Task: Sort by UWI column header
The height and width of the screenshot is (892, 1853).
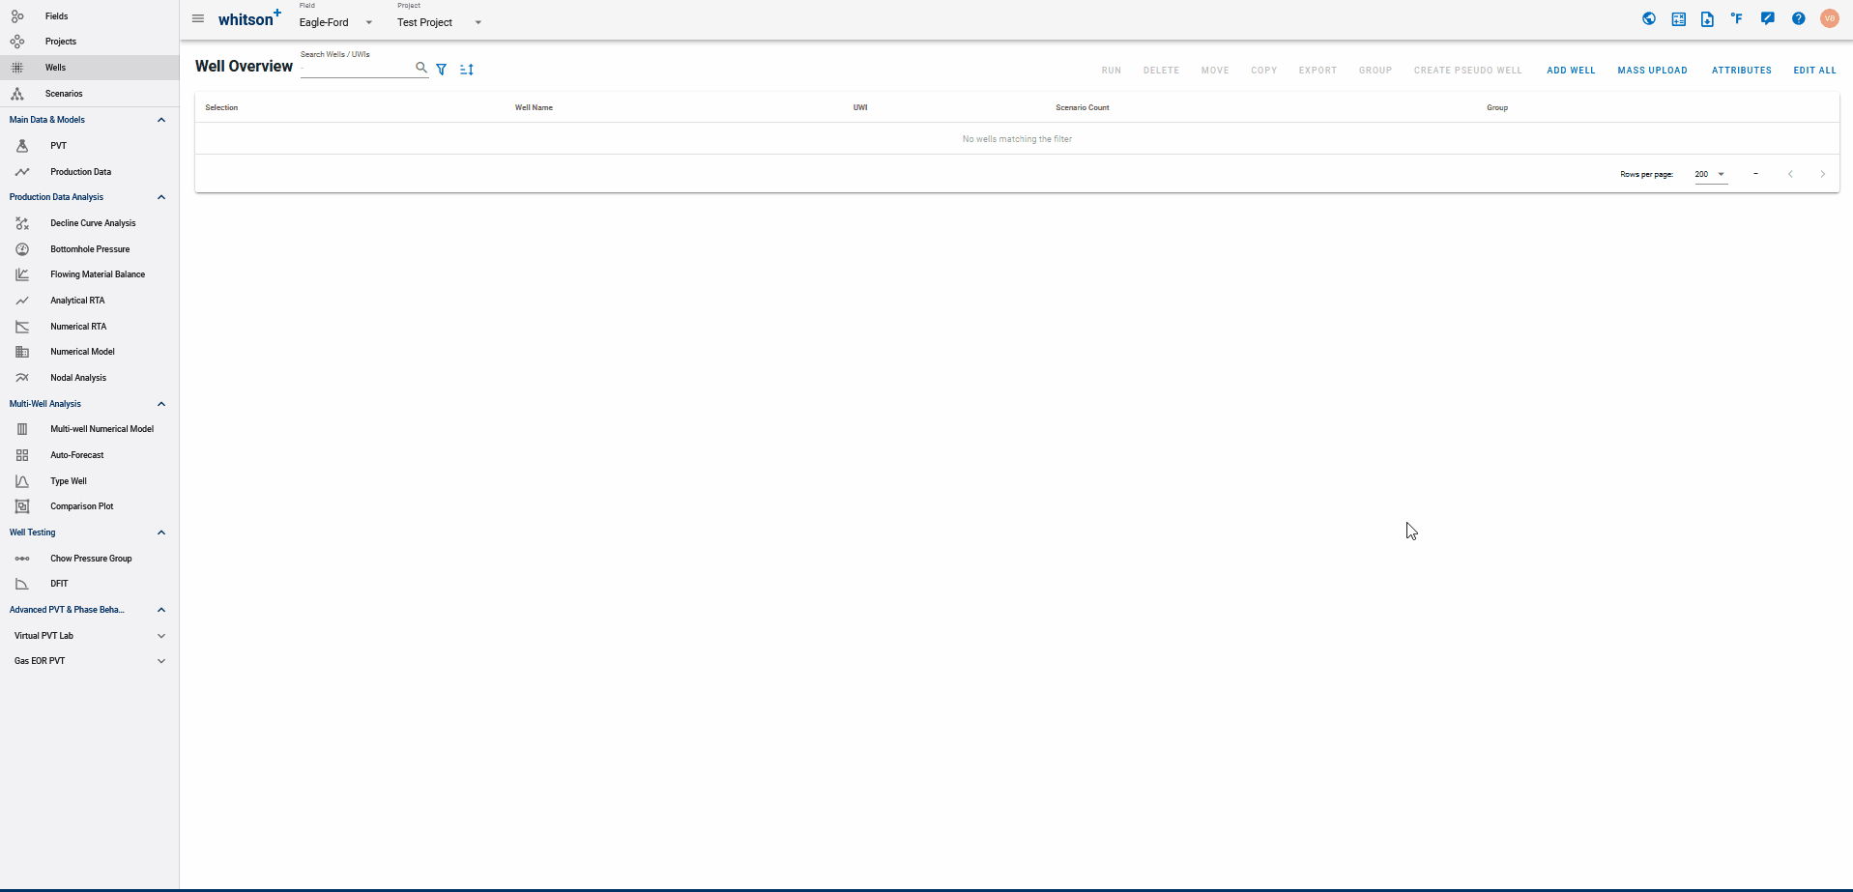Action: pyautogui.click(x=860, y=107)
